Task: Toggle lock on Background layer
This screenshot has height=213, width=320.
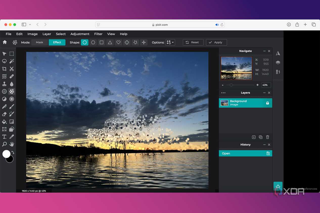Action: tap(267, 103)
